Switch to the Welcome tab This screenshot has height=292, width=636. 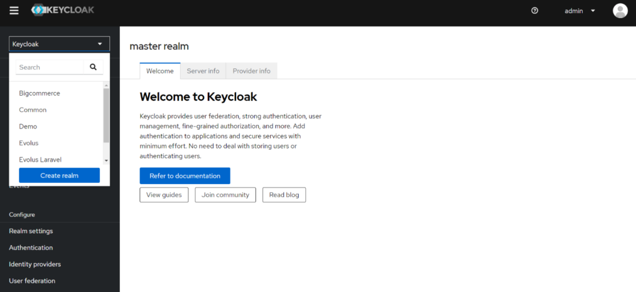pos(160,71)
